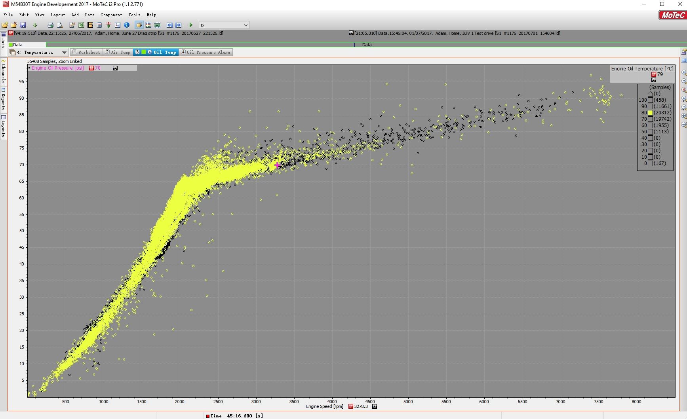Image resolution: width=687 pixels, height=419 pixels.
Task: Switch to the Worksheet tab
Action: pyautogui.click(x=86, y=52)
